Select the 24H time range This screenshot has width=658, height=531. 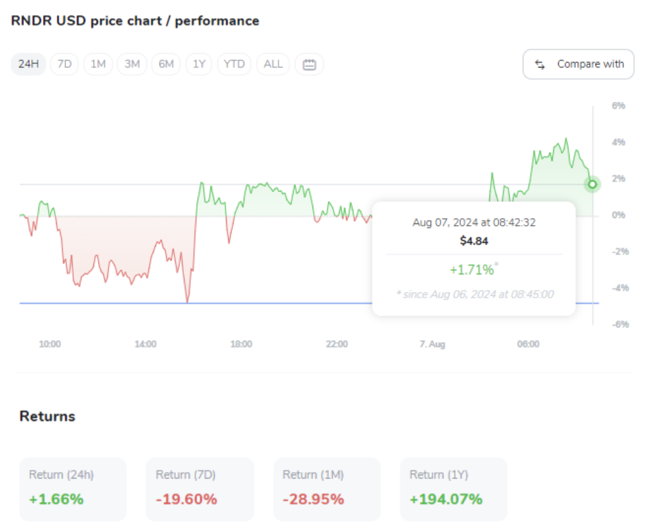pos(28,64)
